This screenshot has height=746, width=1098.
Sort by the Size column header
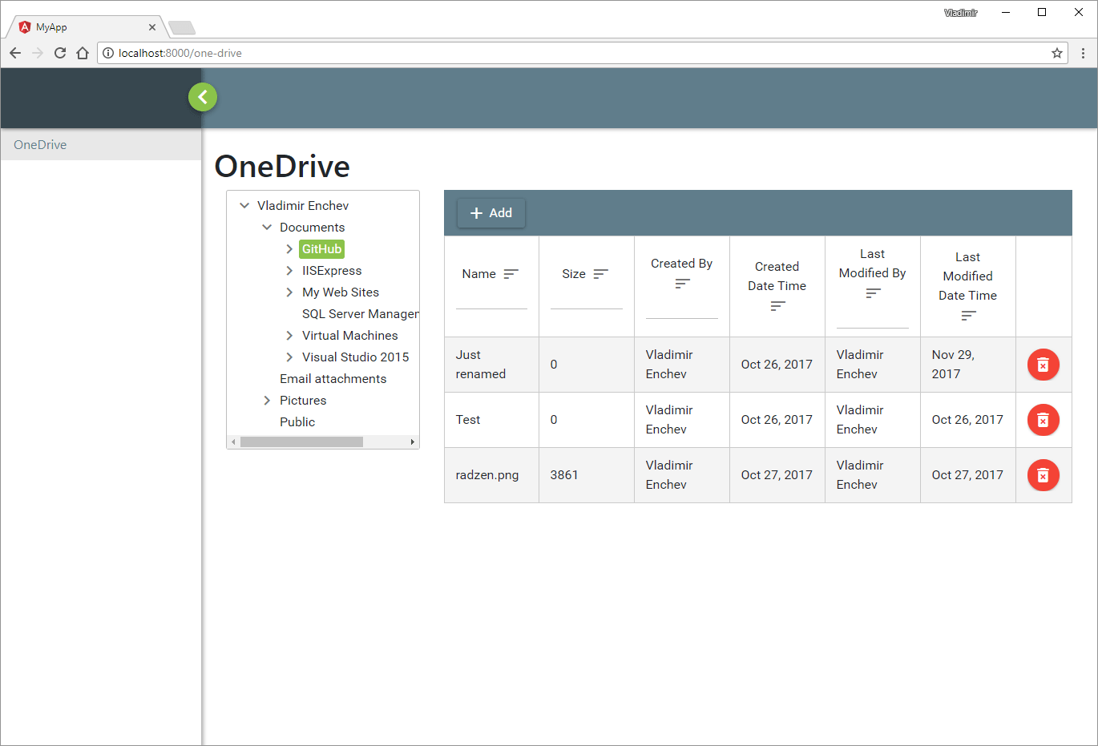click(x=574, y=274)
